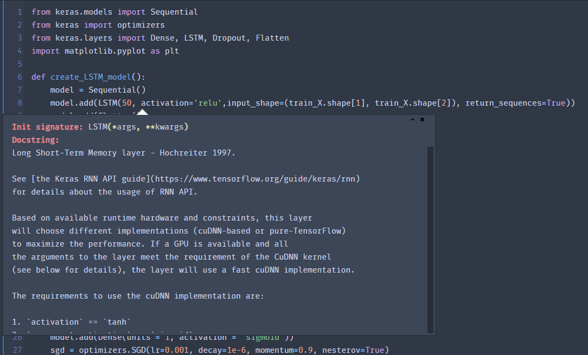Click 'optimizers' in the line 2 import
The image size is (588, 355).
point(140,25)
